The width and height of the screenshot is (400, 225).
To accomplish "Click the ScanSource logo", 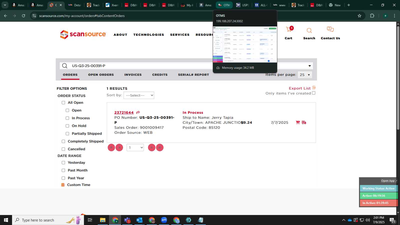I will [x=83, y=34].
